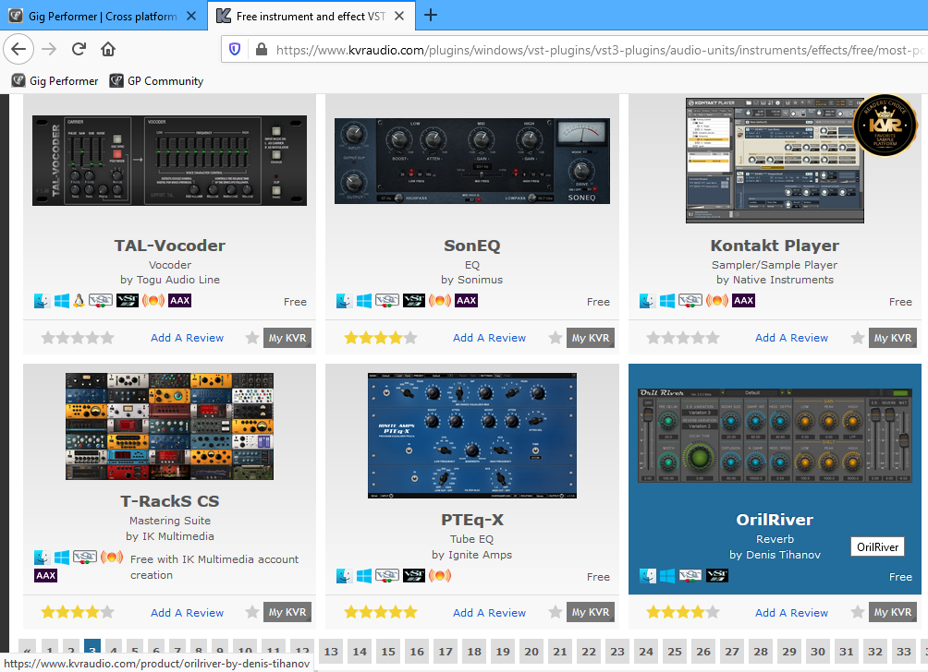This screenshot has height=672, width=928.
Task: Go to results page 33
Action: 904,652
